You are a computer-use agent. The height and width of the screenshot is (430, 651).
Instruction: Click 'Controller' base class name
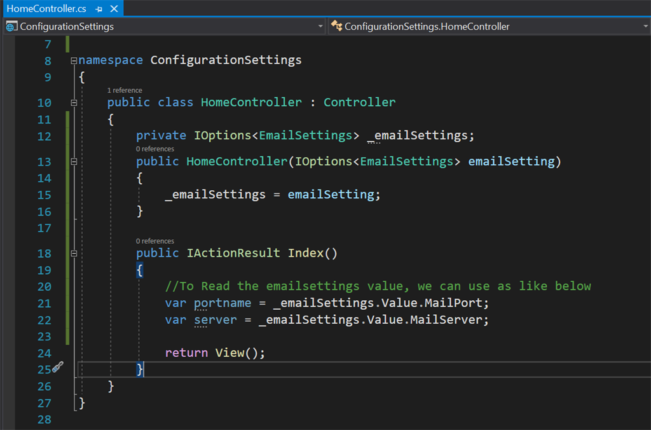360,102
